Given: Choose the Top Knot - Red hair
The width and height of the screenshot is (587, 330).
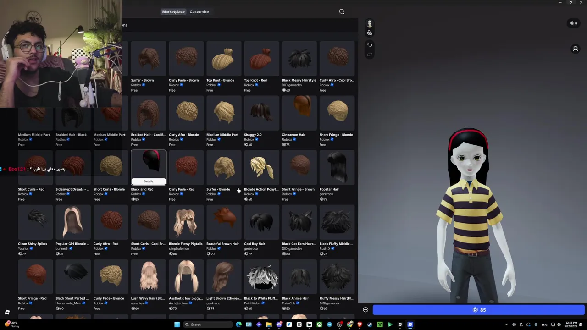Looking at the screenshot, I should pos(261,66).
